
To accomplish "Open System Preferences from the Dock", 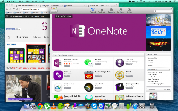I will click(142, 106).
